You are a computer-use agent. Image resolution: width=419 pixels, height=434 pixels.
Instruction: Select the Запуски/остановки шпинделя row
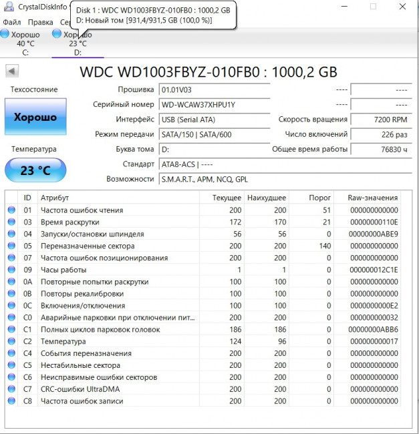(x=202, y=234)
